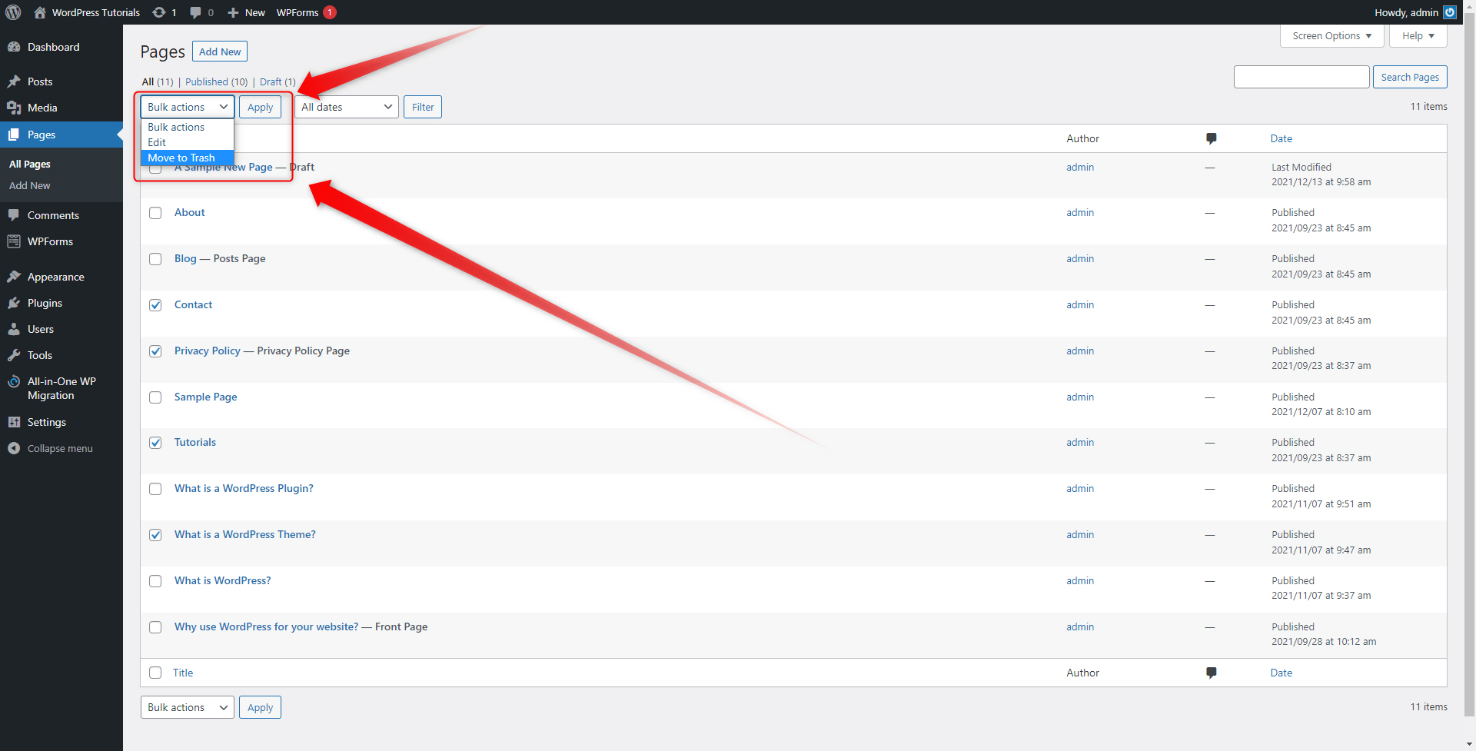The width and height of the screenshot is (1476, 751).
Task: Open the comments bubble icon in admin bar
Action: 195,12
